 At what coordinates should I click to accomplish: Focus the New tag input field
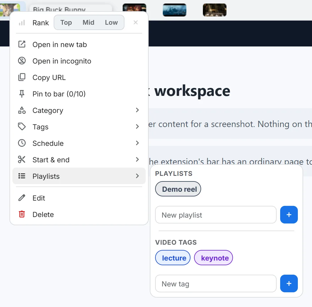point(216,283)
